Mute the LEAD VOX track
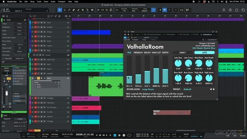 (36, 60)
